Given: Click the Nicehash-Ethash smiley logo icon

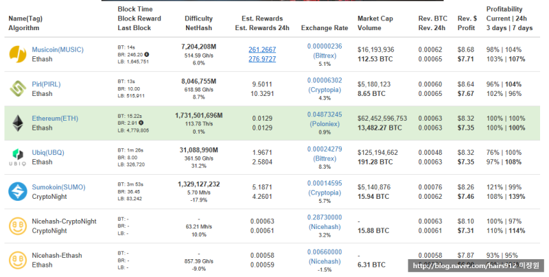Looking at the screenshot, I should (18, 260).
